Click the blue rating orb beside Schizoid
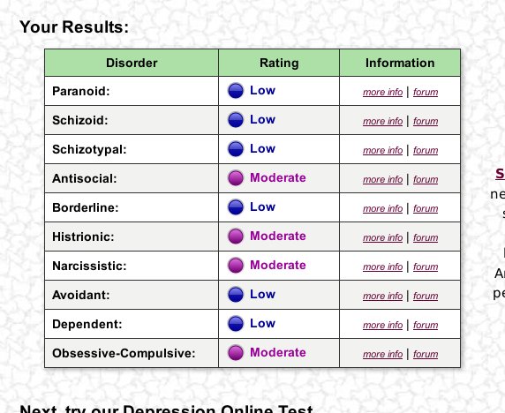This screenshot has width=505, height=413. pyautogui.click(x=236, y=120)
